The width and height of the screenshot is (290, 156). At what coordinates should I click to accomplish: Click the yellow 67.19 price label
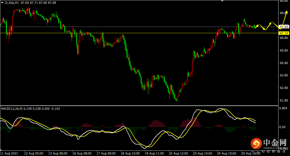pos(284,33)
